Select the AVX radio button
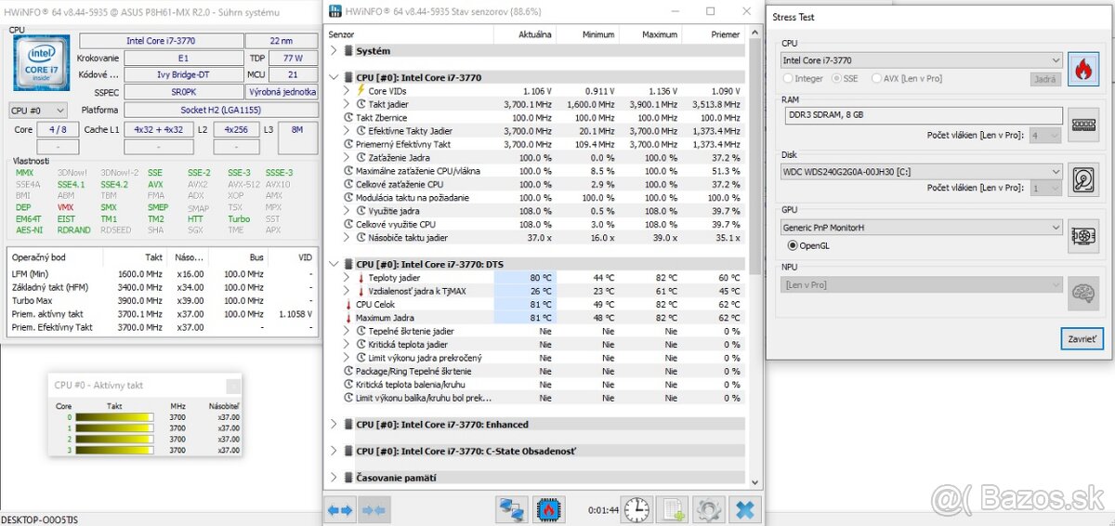This screenshot has width=1115, height=526. point(878,79)
